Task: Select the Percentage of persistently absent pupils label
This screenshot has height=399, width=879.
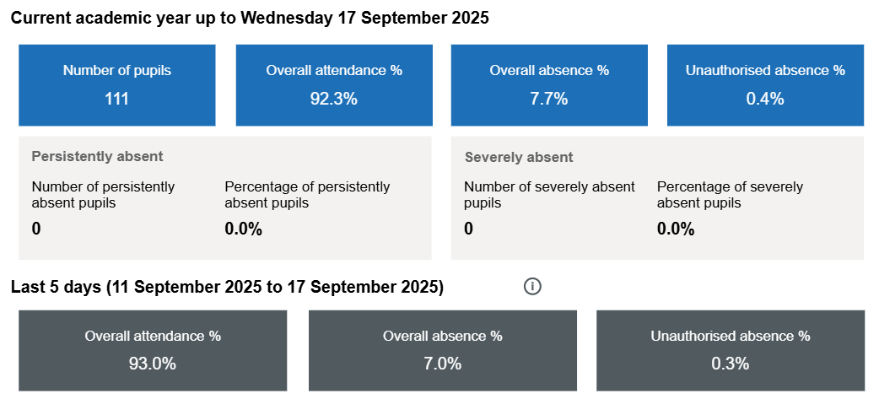Action: (307, 194)
